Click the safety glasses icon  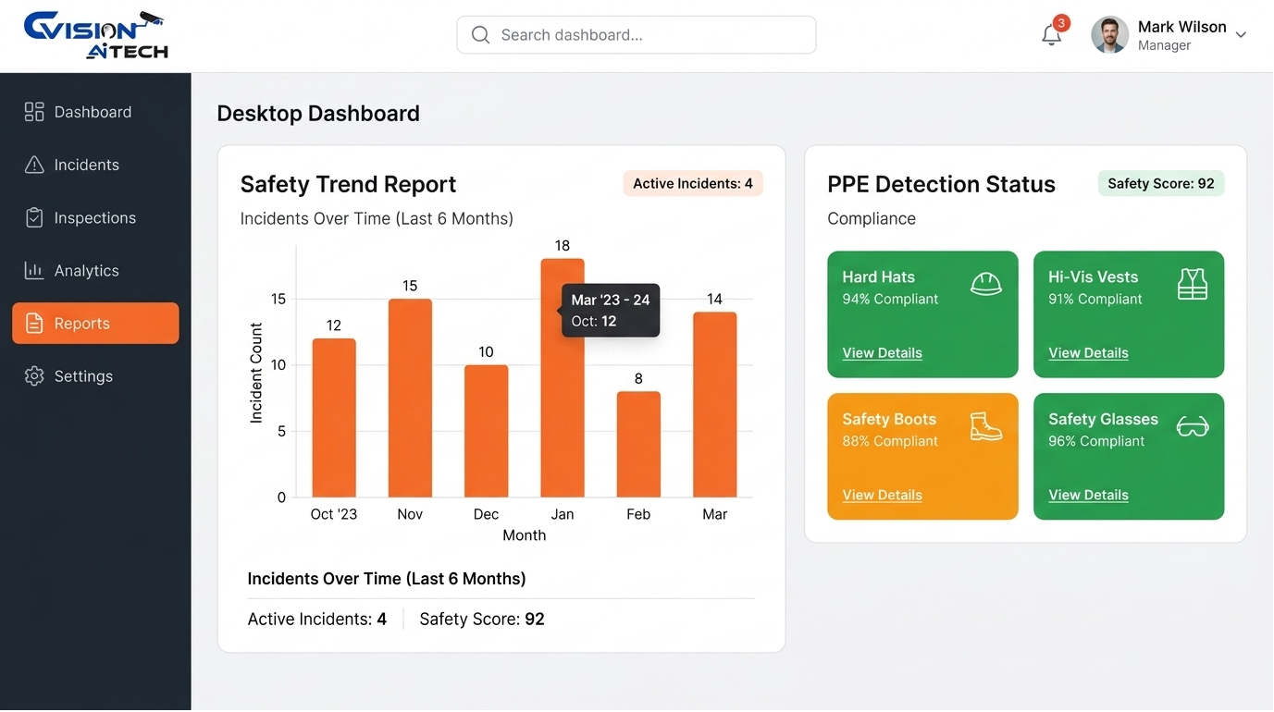pyautogui.click(x=1193, y=426)
